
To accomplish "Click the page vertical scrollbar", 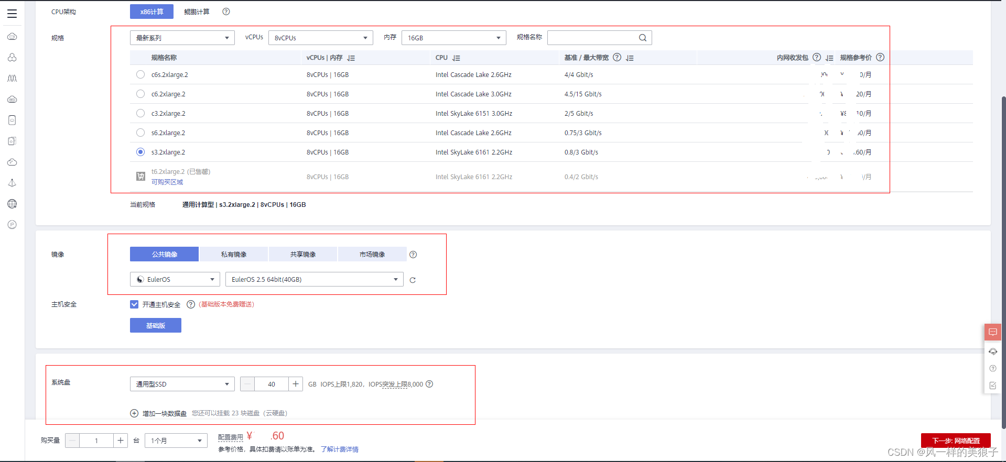I will point(1003,262).
